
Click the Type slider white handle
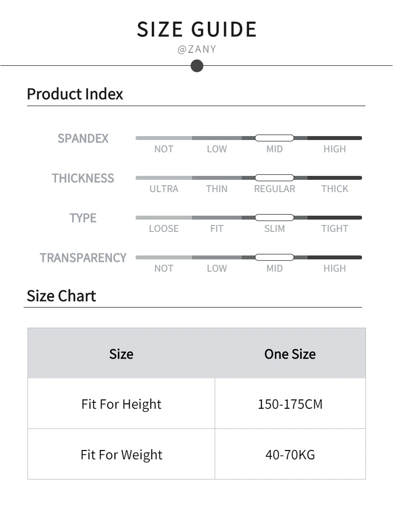[x=274, y=218]
